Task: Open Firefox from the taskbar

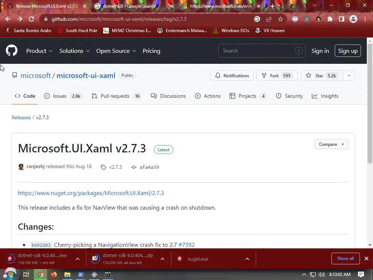Action: click(54, 275)
